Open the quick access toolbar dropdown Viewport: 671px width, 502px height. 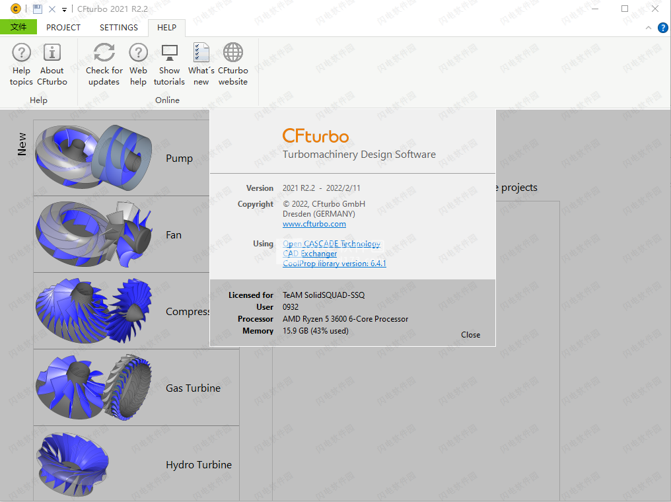pos(63,9)
